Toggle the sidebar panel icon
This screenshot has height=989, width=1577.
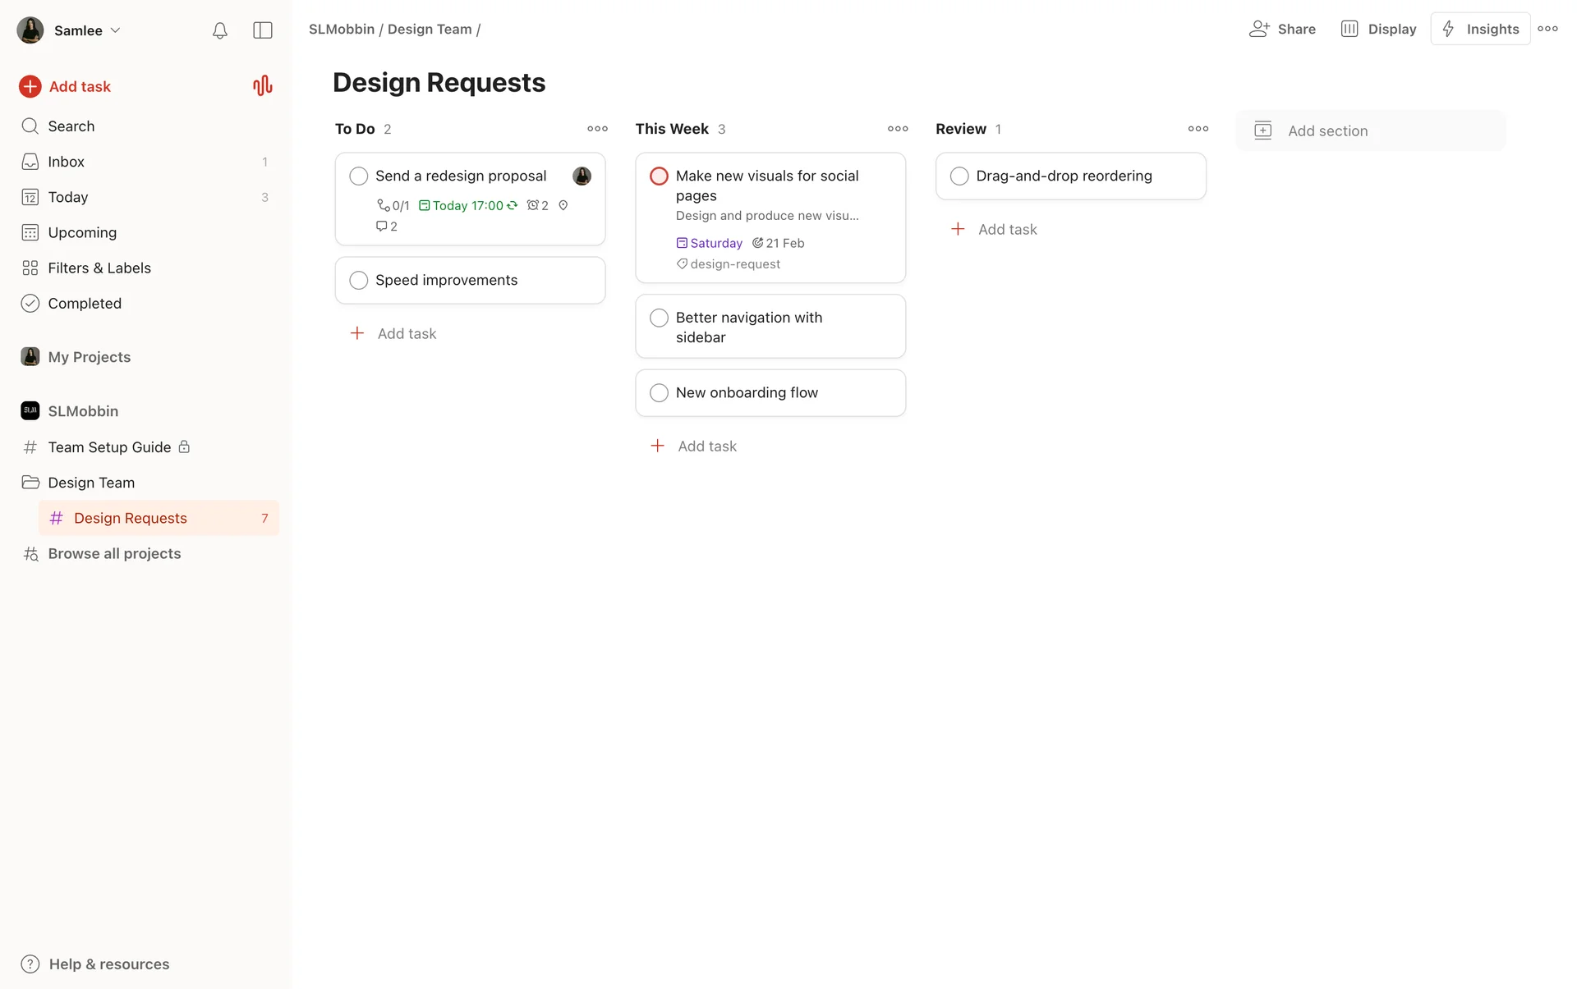pyautogui.click(x=263, y=30)
